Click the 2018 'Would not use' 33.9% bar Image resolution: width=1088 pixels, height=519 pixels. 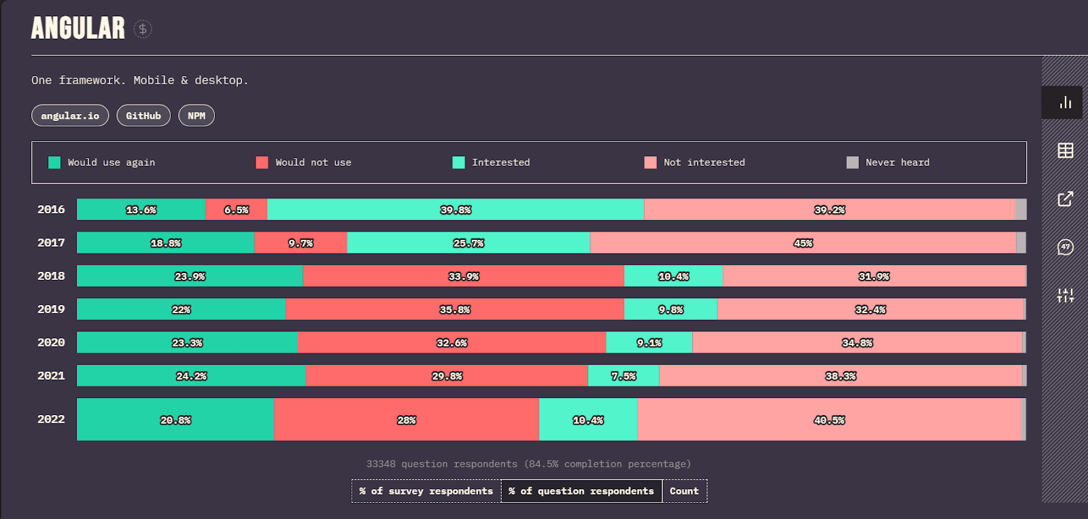point(463,276)
